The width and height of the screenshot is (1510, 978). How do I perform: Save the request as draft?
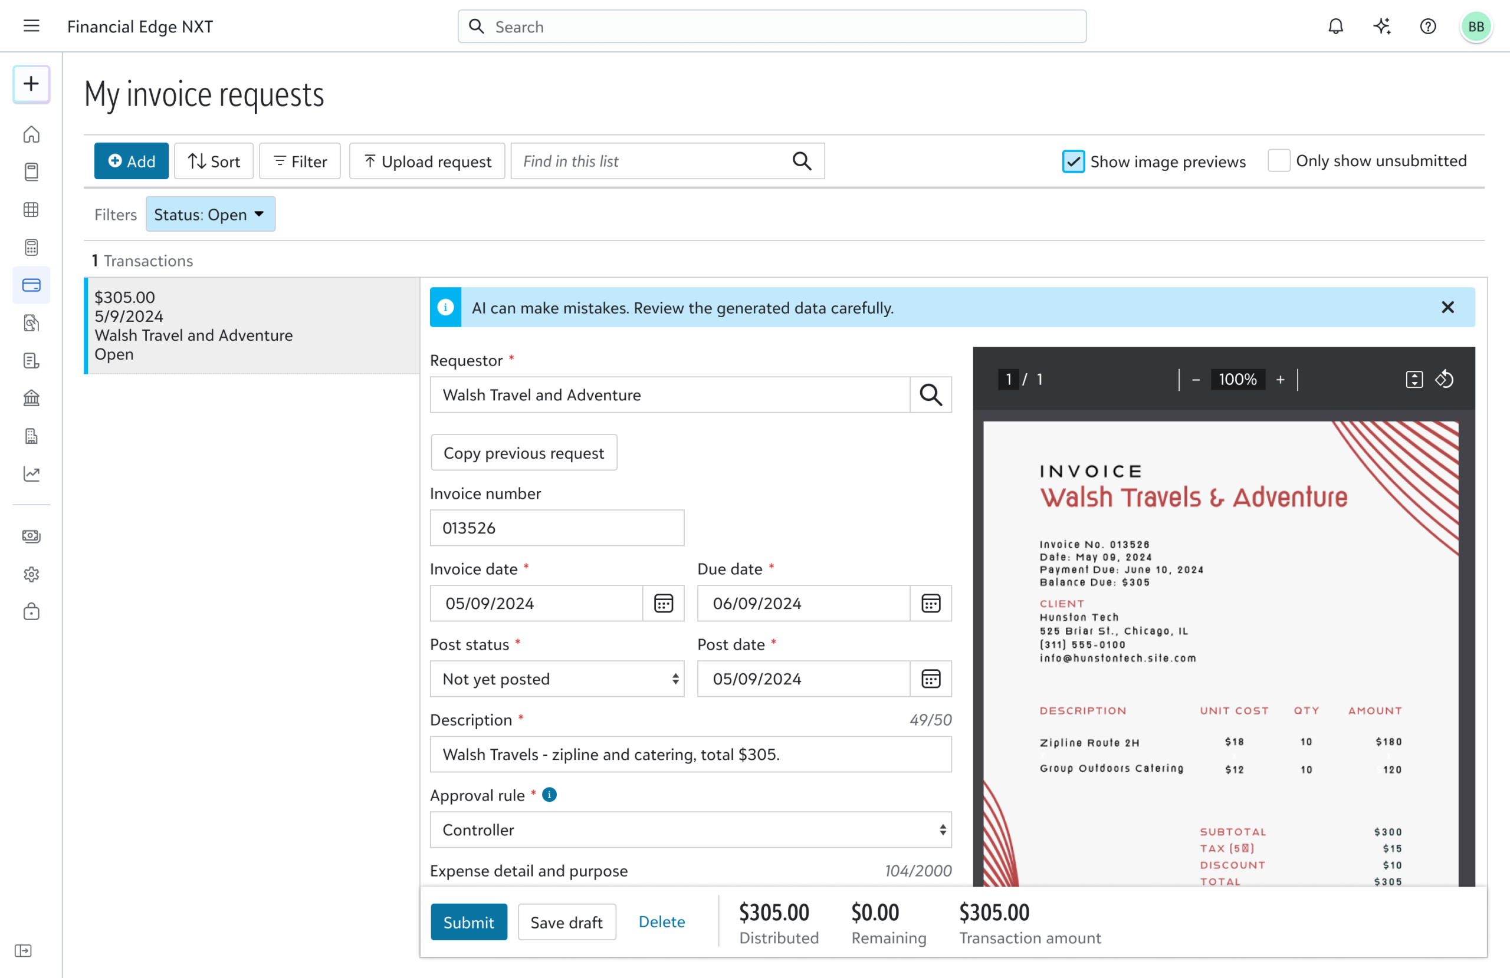point(567,921)
